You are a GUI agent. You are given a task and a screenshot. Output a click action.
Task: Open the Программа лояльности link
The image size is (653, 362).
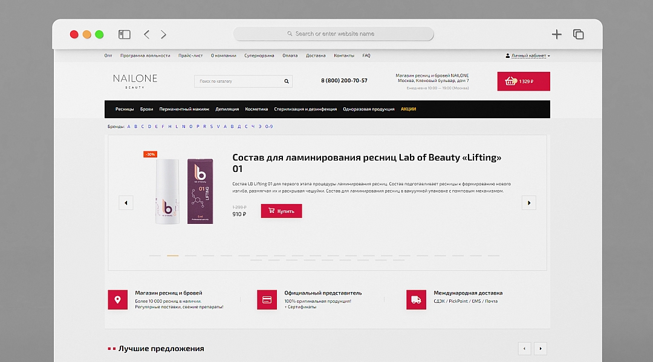click(x=145, y=56)
